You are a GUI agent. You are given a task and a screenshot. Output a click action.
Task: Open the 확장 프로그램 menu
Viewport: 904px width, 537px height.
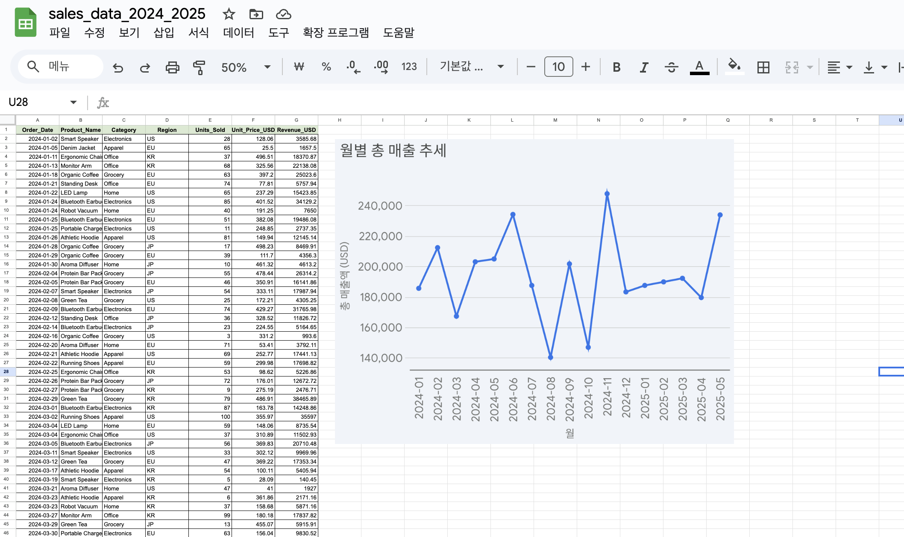click(x=336, y=33)
